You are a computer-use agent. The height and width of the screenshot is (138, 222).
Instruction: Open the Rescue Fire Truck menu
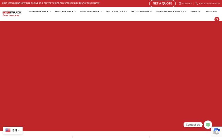pyautogui.click(x=115, y=12)
